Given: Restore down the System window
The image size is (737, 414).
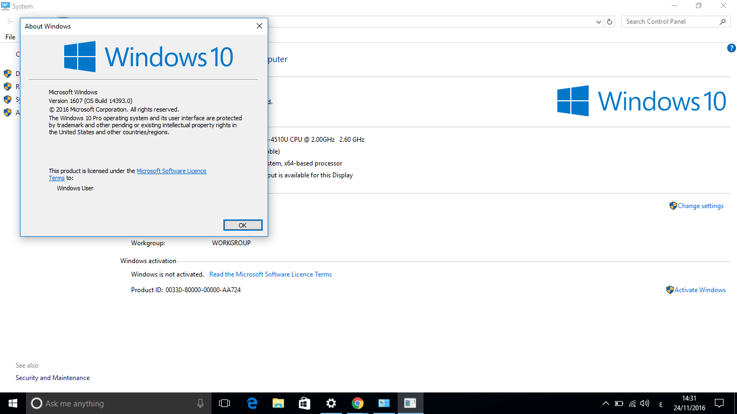Looking at the screenshot, I should coord(699,6).
